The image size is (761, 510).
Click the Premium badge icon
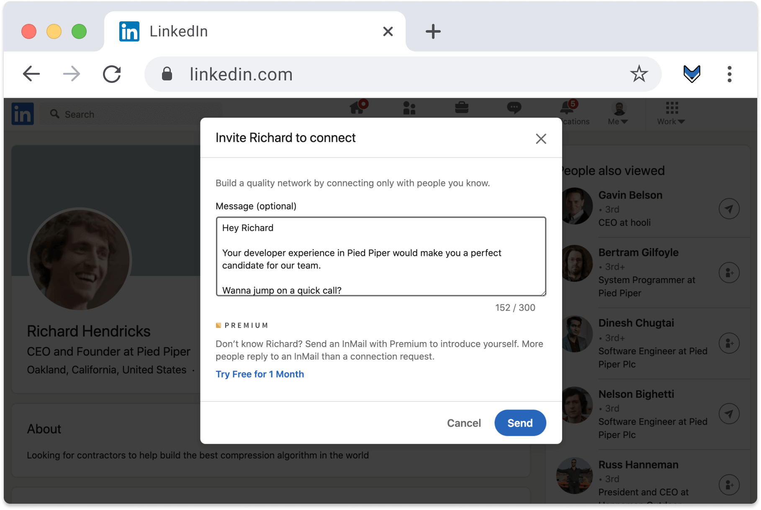click(x=219, y=325)
